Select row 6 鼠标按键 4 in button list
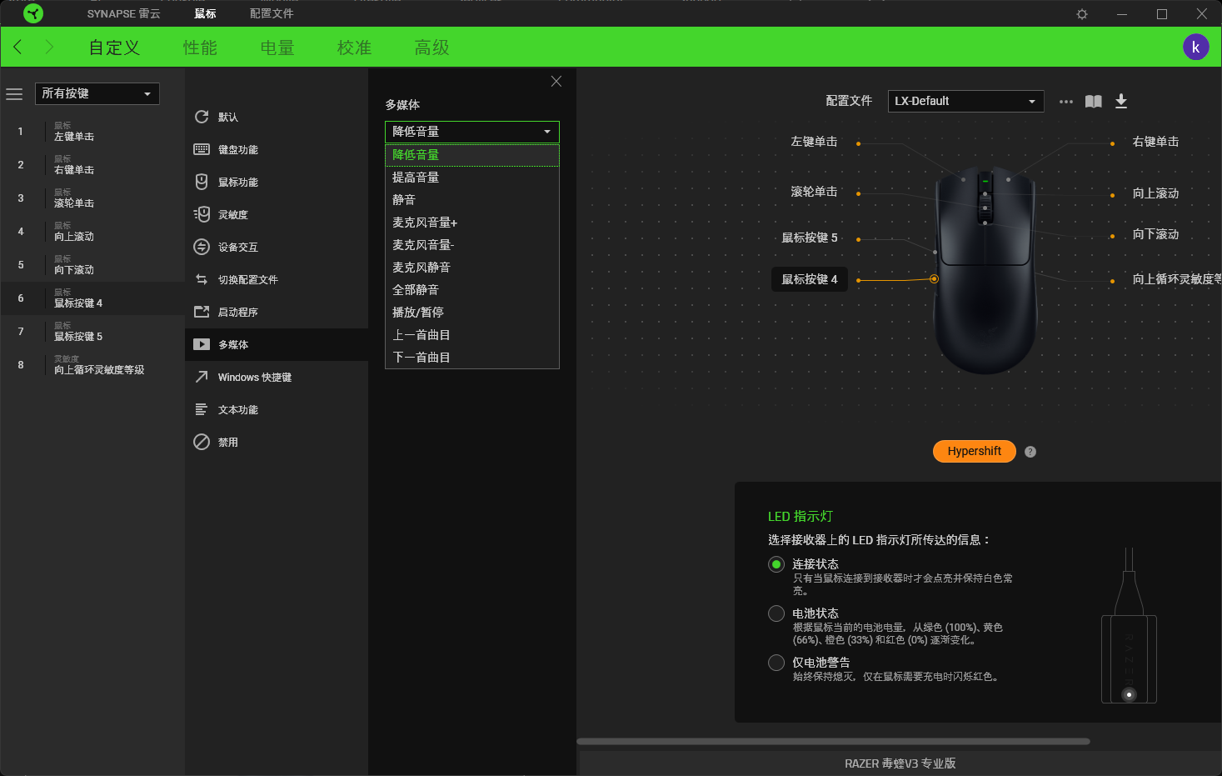The height and width of the screenshot is (776, 1222). click(92, 298)
